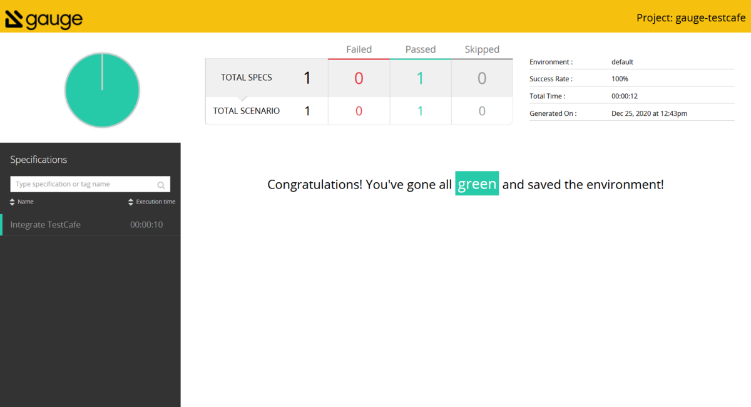Click the search magnifier icon in Specifications

[x=161, y=185]
